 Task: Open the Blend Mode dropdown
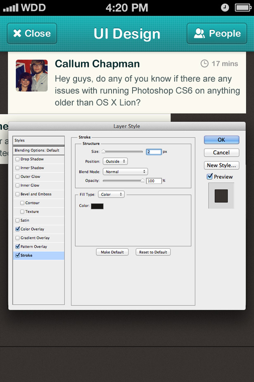[125, 171]
